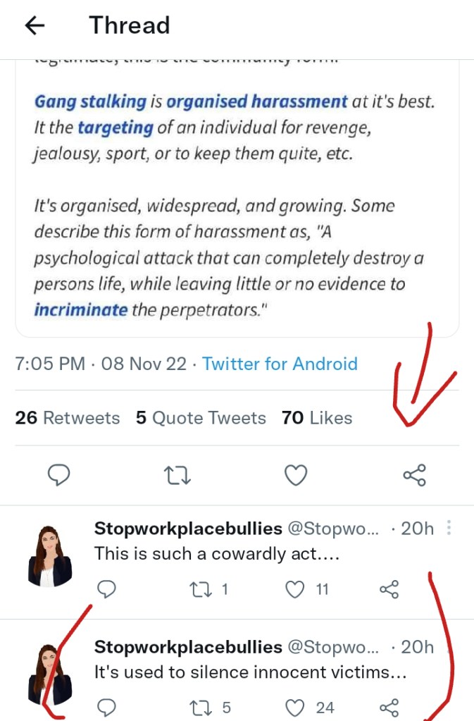Share the "cowardly act" reply

(389, 589)
